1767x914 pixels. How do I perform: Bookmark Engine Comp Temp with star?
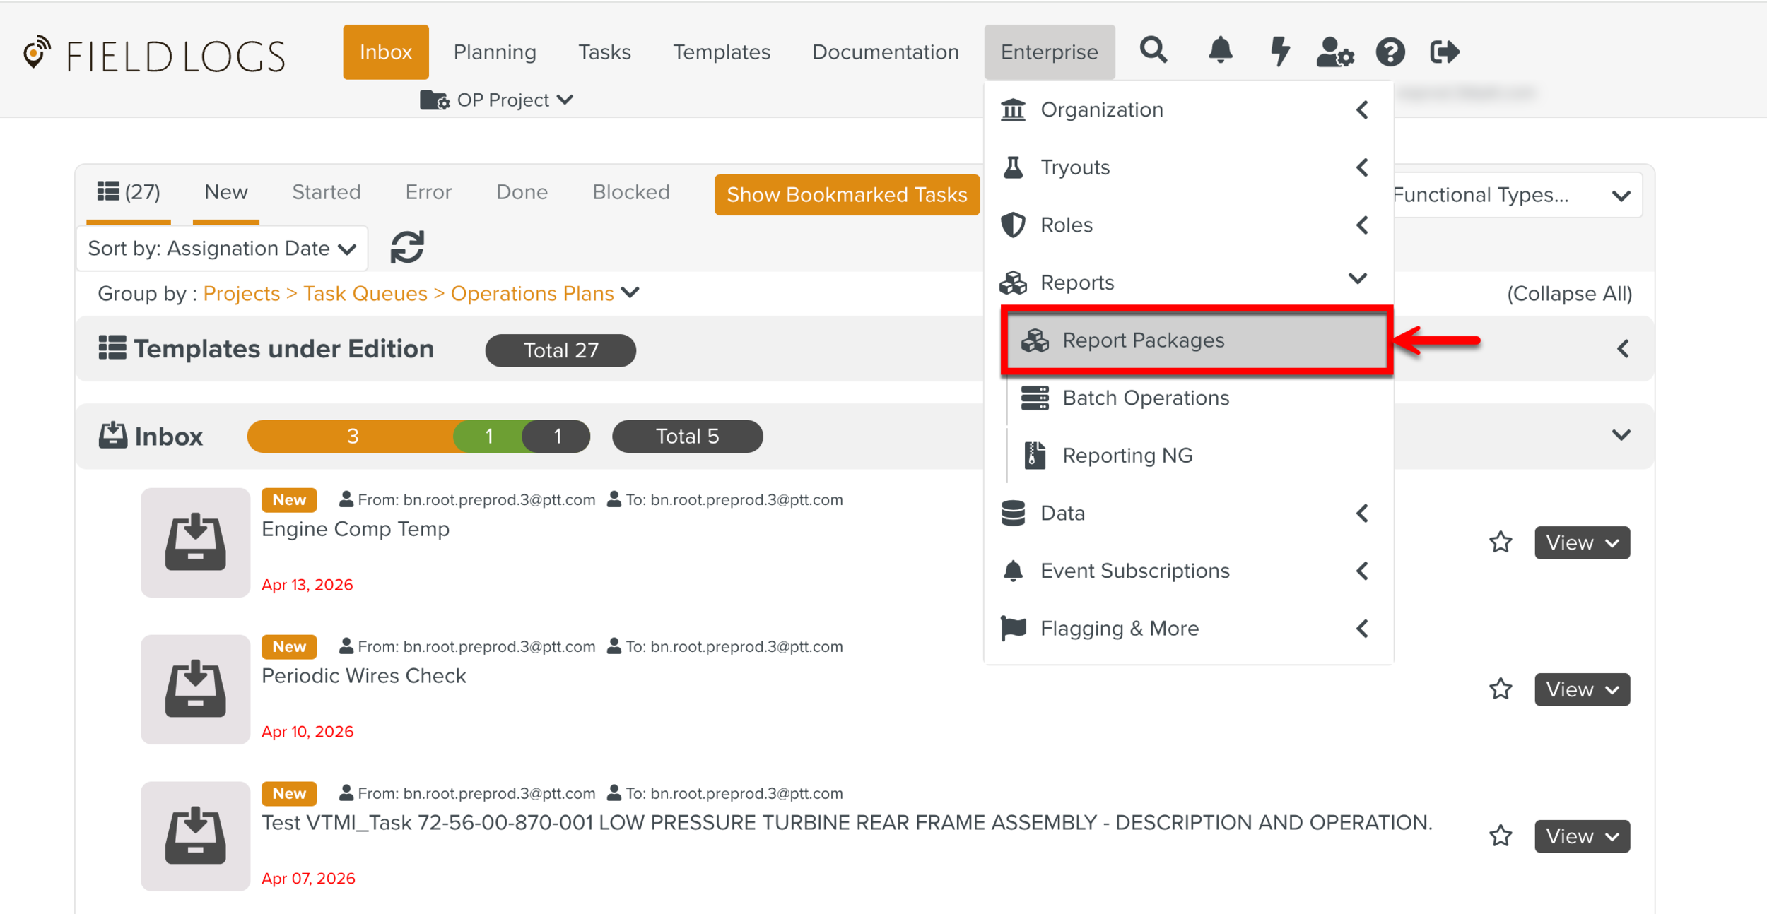point(1501,542)
